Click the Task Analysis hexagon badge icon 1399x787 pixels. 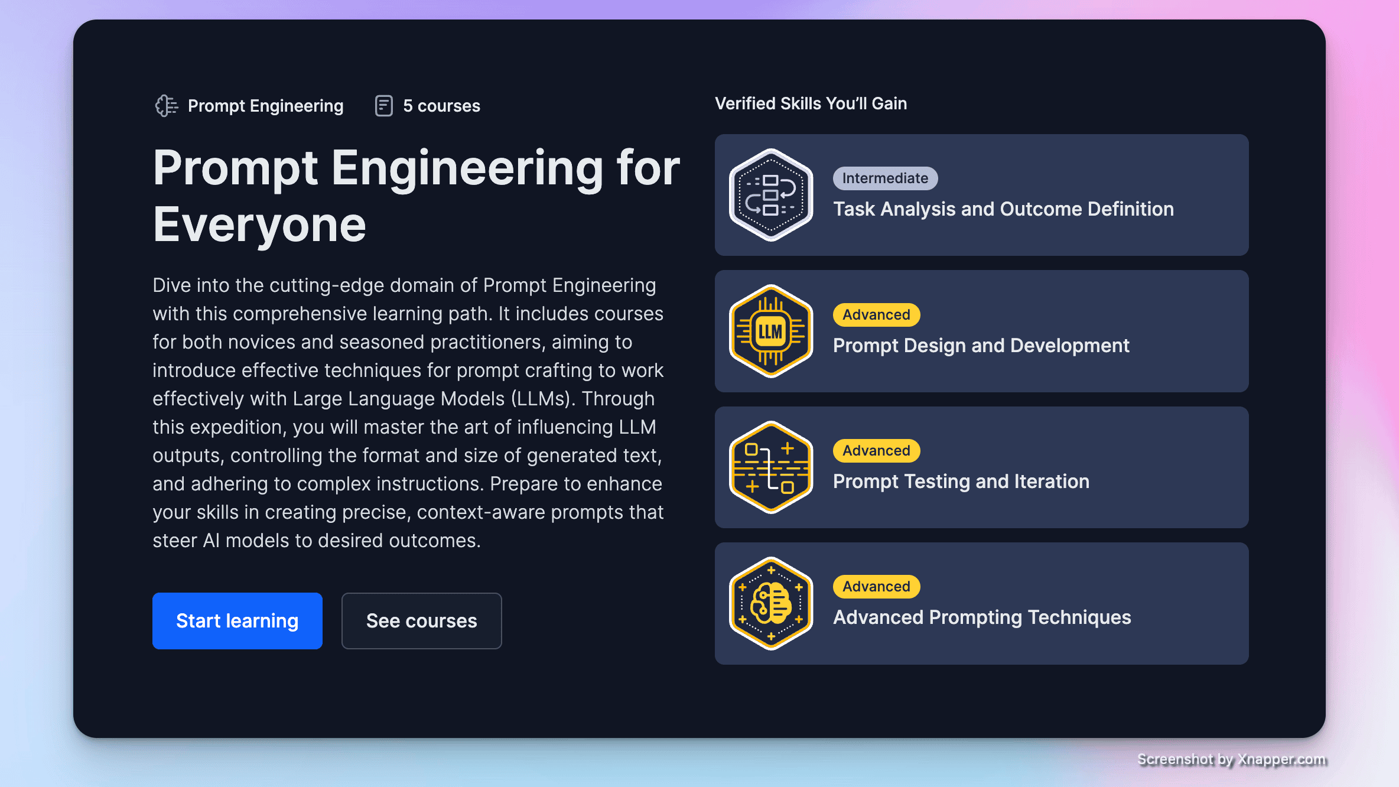coord(771,195)
